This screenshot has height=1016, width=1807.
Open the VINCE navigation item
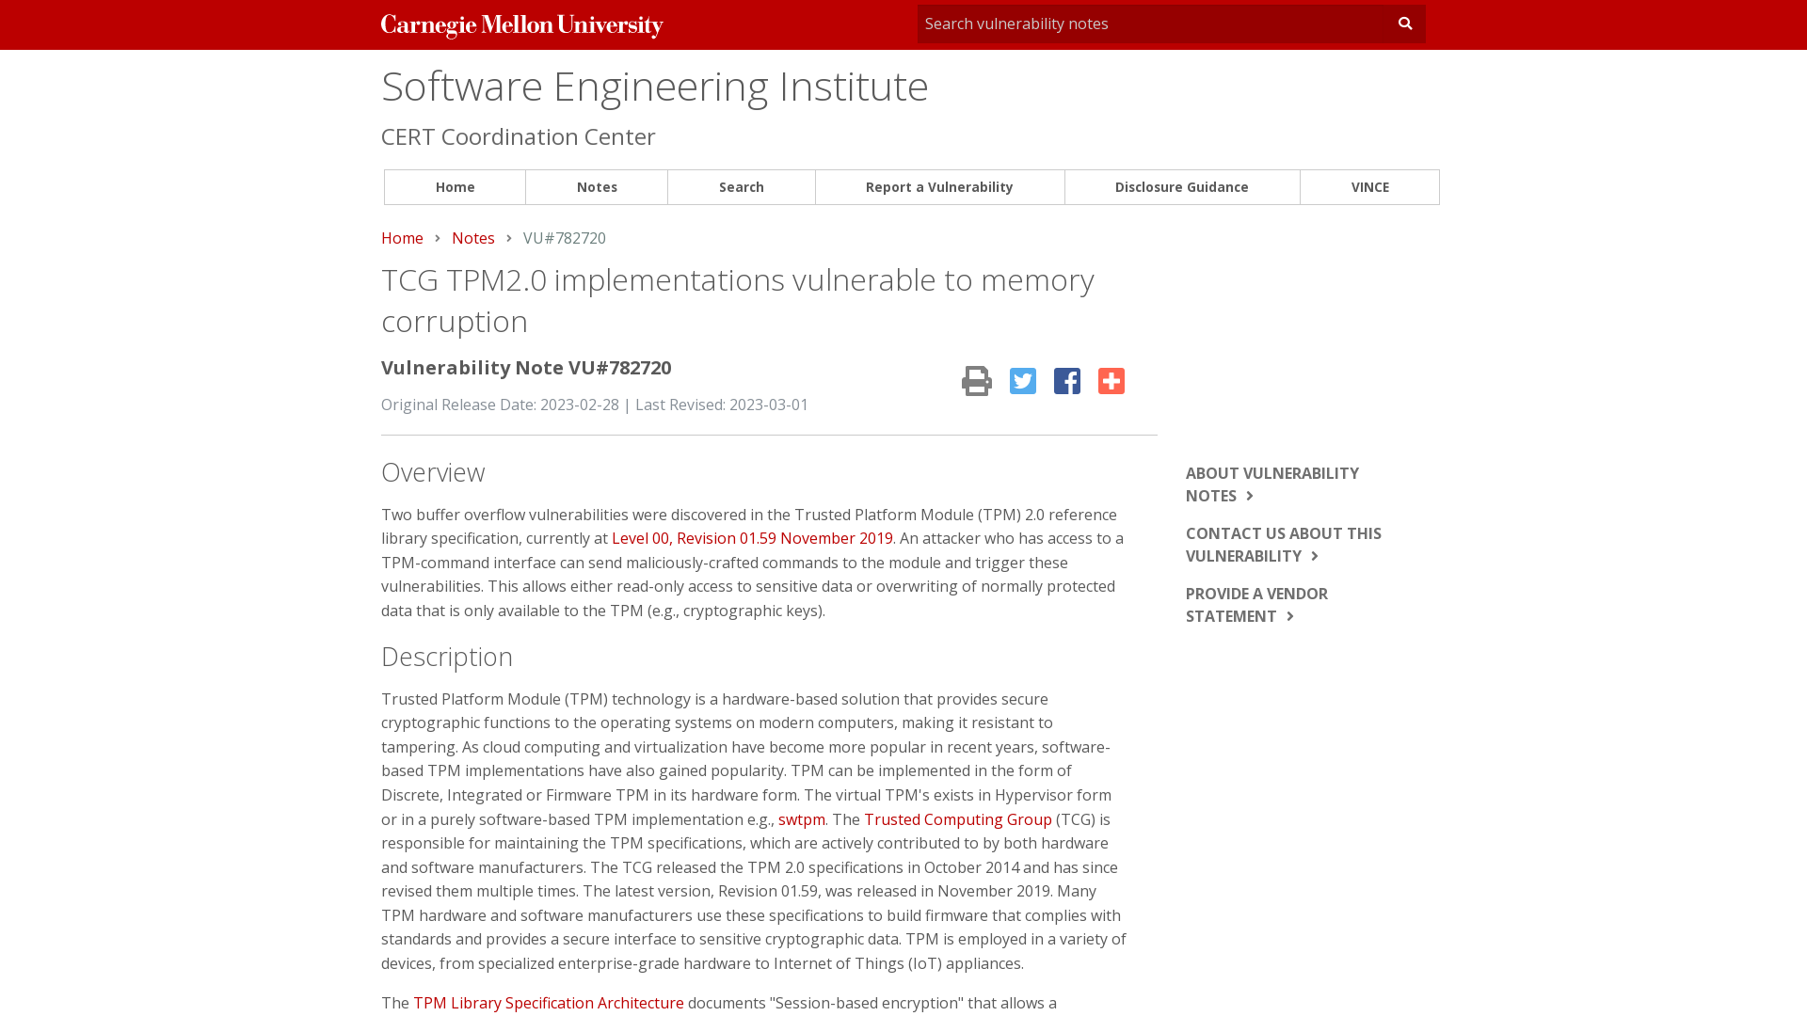tap(1370, 187)
